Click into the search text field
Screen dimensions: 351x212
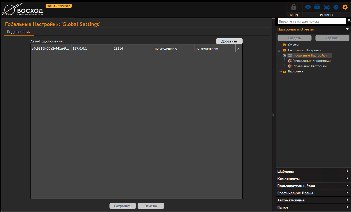(x=312, y=21)
